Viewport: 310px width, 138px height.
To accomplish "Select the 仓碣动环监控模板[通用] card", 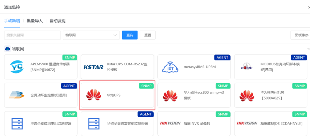I will 41,95.
